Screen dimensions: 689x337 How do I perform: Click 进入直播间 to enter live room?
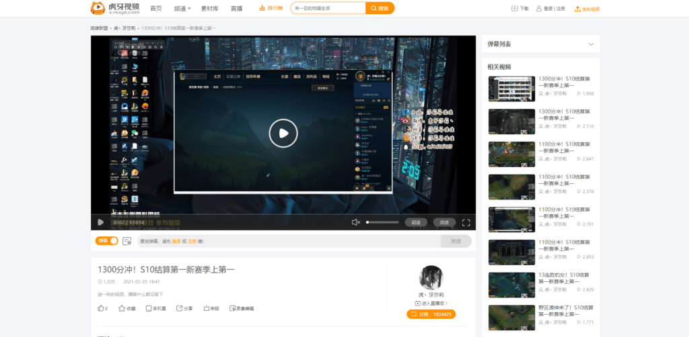coord(431,303)
